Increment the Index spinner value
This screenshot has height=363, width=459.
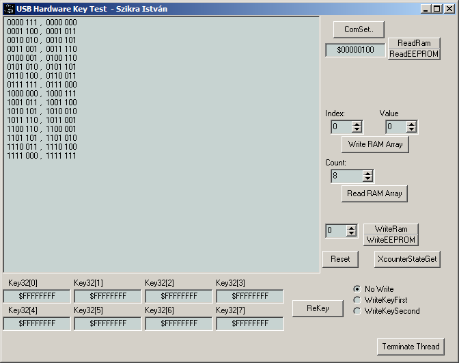click(357, 124)
